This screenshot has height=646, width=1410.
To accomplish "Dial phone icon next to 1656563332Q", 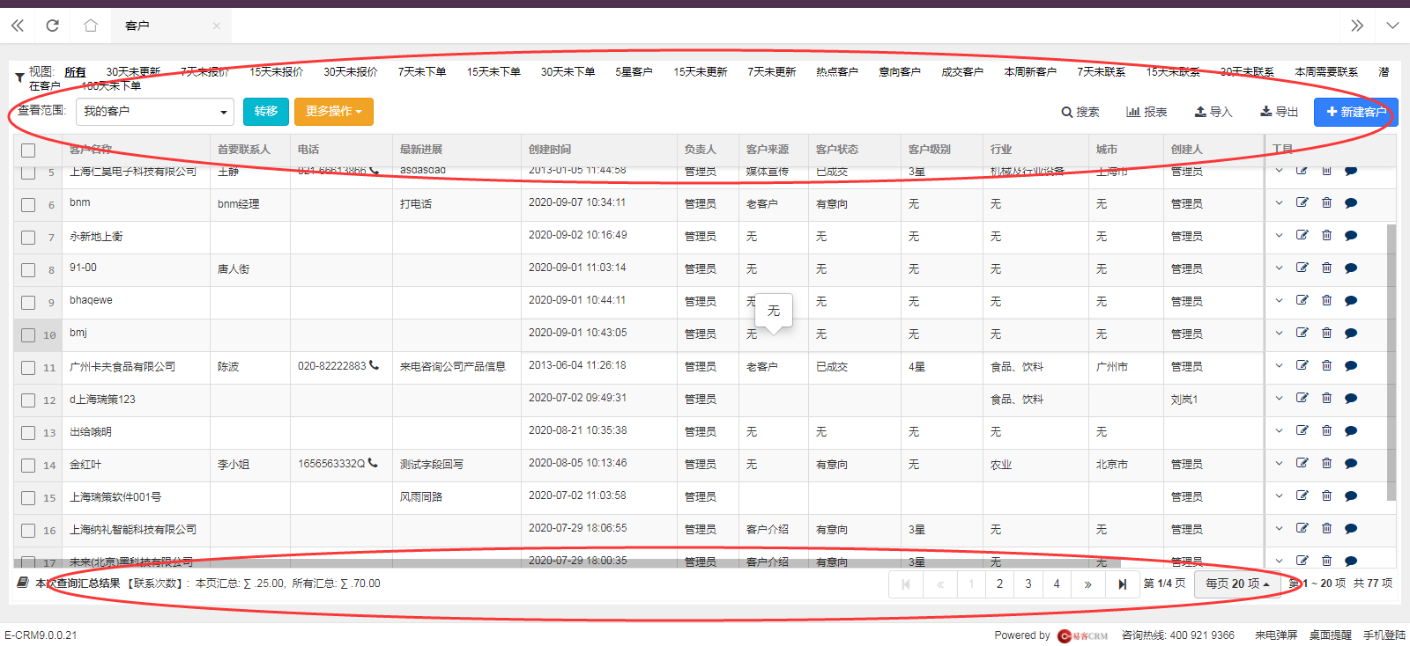I will pos(373,463).
